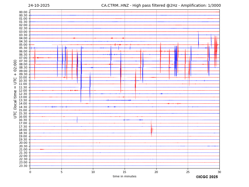Click the x-axis tick label 30
The height and width of the screenshot is (187, 249).
tap(219, 172)
